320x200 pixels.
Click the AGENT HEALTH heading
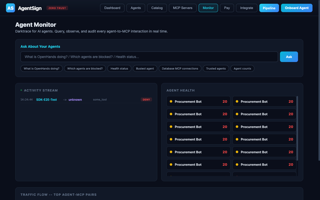click(180, 90)
